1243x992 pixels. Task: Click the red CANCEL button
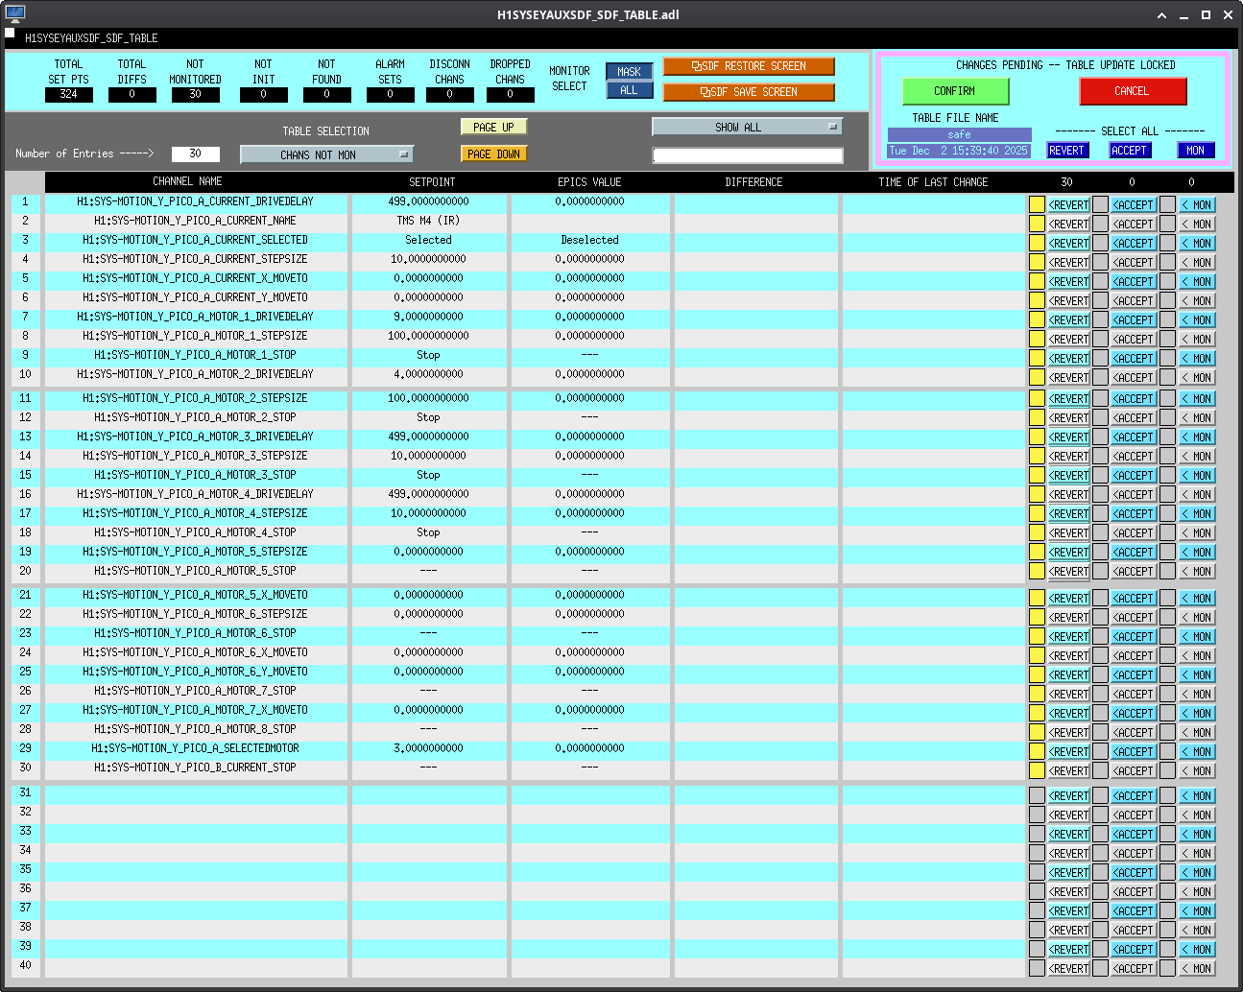point(1133,91)
